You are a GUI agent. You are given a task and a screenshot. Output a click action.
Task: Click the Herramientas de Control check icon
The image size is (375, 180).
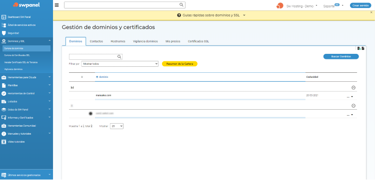(x=3, y=93)
